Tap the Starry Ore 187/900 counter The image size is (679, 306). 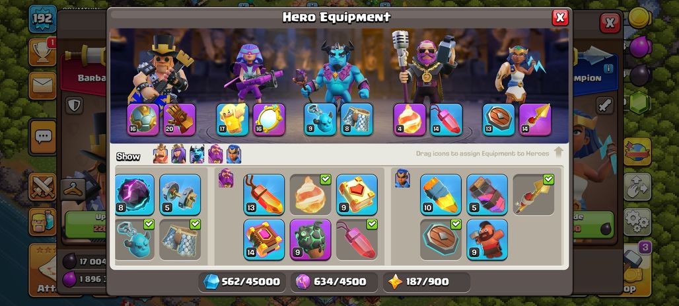click(426, 282)
